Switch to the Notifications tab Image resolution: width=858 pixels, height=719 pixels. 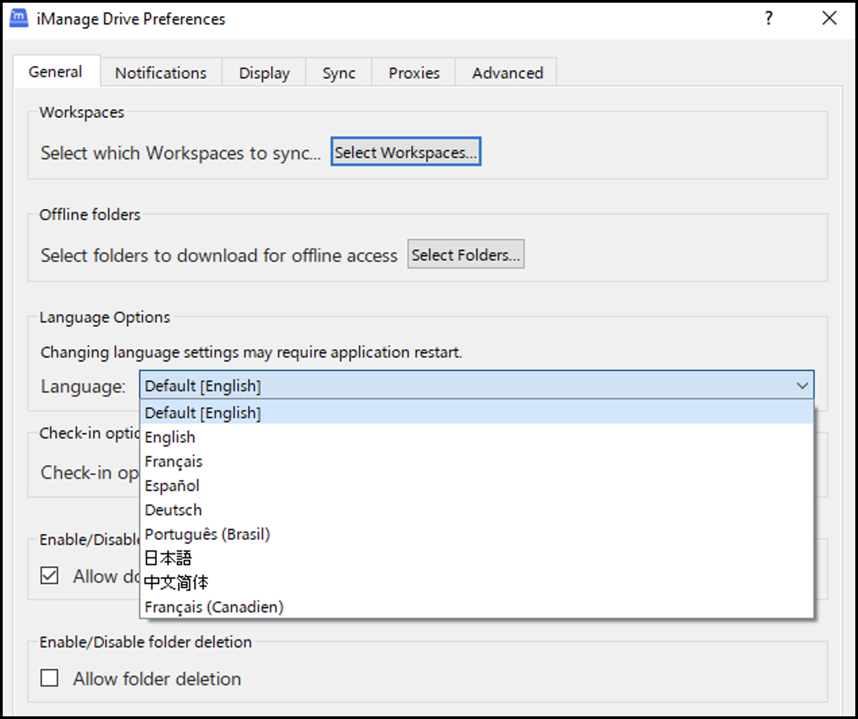(x=161, y=73)
